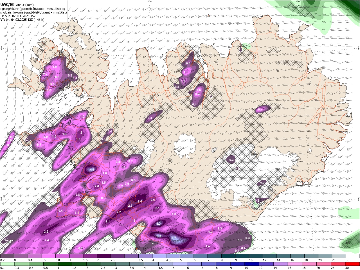Select lower legend blue swatch starting at 8
Image resolution: width=360 pixels, height=270 pixels.
(x=223, y=264)
